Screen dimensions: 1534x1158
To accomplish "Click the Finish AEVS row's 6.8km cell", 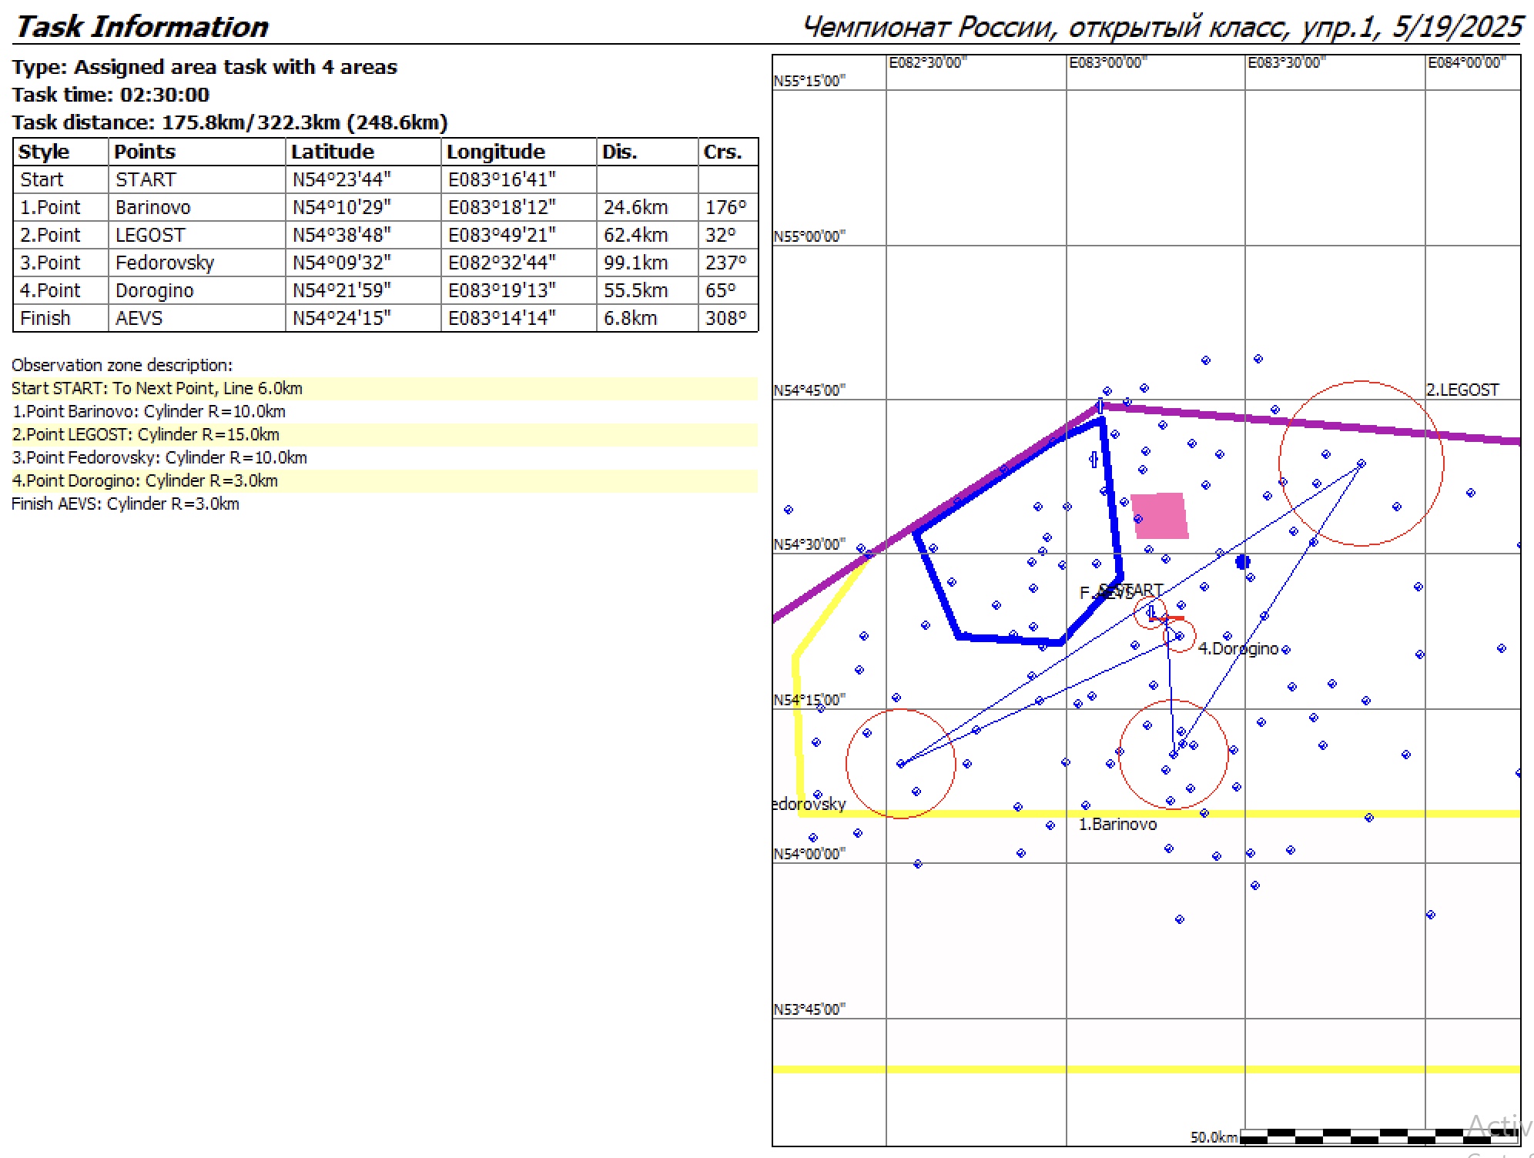I will tap(630, 318).
